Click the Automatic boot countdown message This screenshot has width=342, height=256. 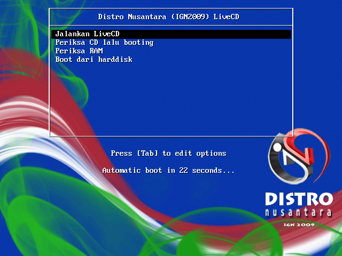click(168, 170)
